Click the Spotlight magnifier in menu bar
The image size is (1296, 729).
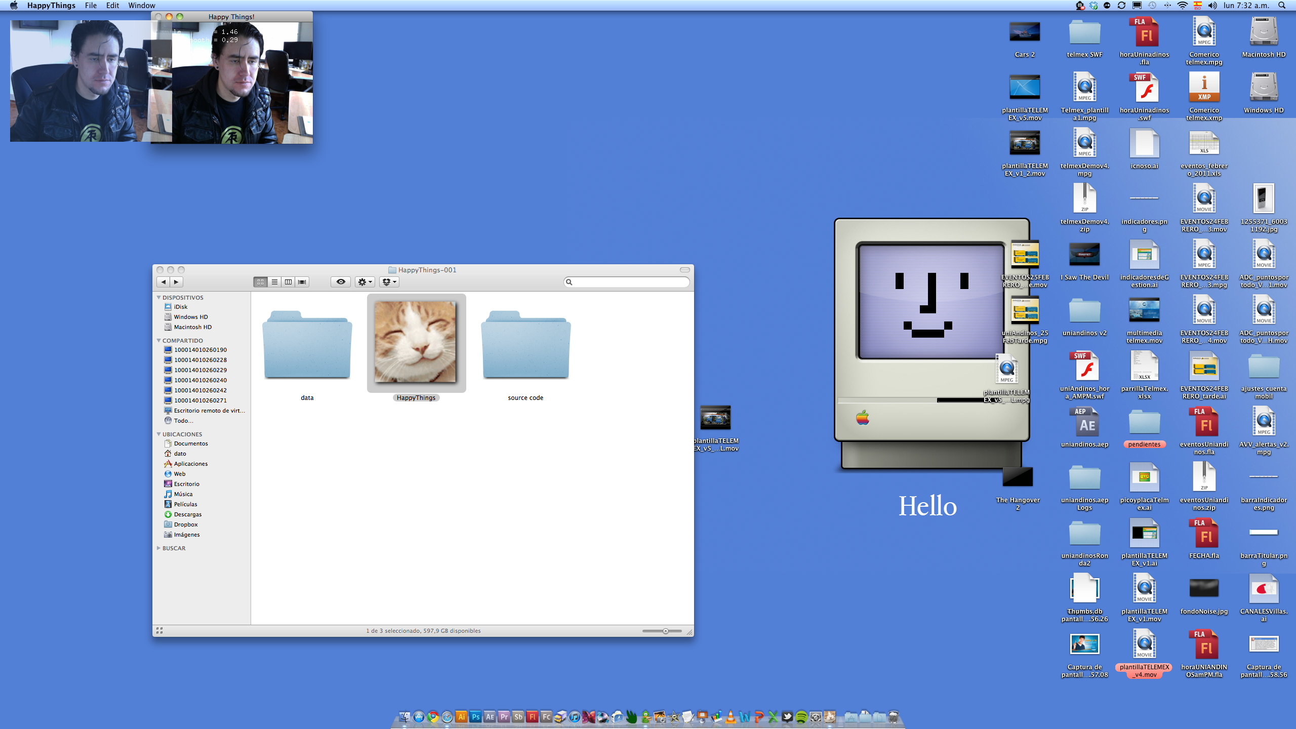pos(1281,6)
